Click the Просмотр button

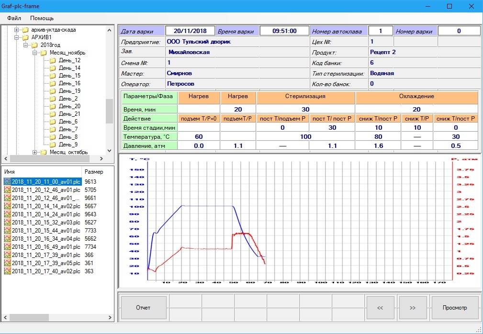[454, 308]
